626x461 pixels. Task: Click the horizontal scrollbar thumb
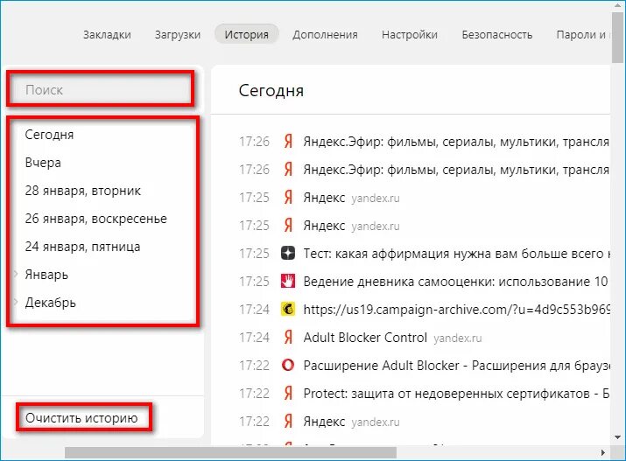tap(231, 452)
